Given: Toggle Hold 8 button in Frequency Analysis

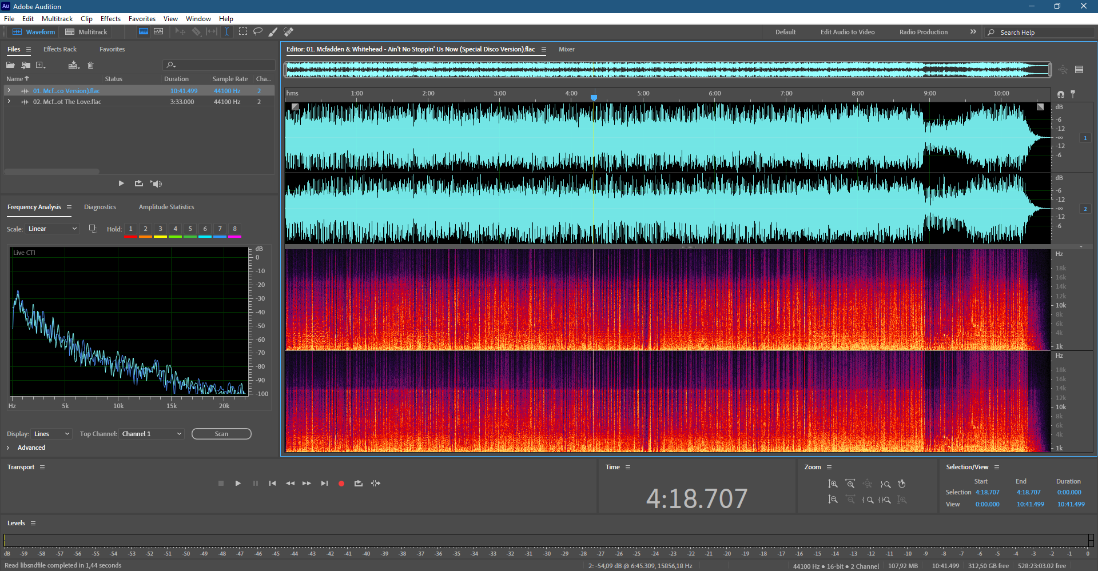Looking at the screenshot, I should (x=234, y=229).
